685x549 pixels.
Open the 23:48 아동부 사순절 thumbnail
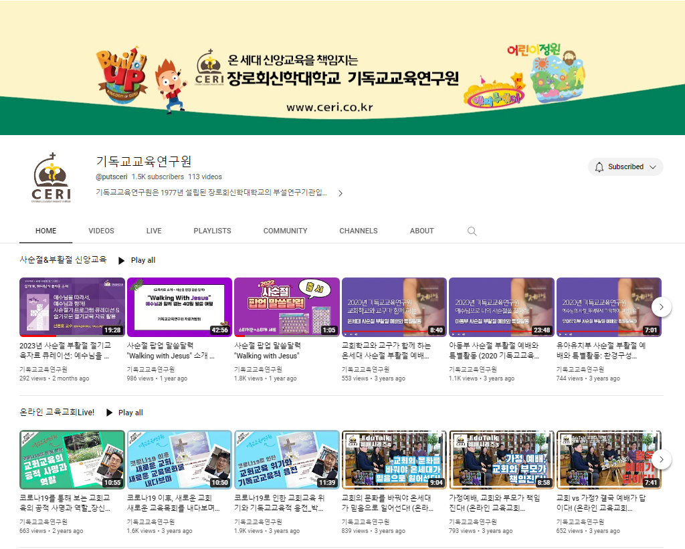[502, 307]
